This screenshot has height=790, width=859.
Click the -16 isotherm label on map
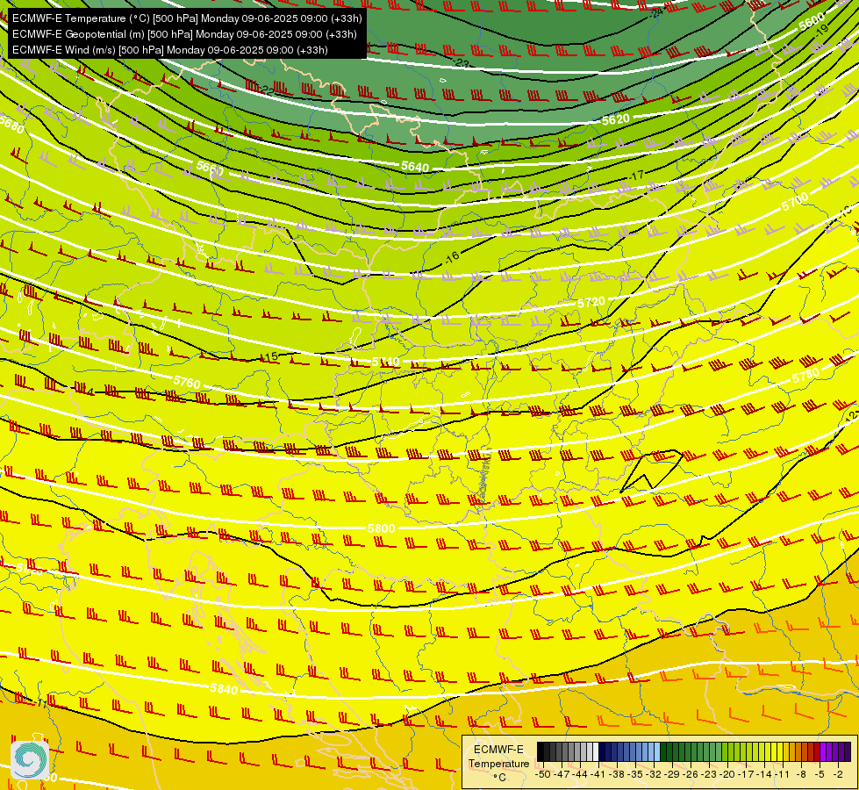[452, 256]
